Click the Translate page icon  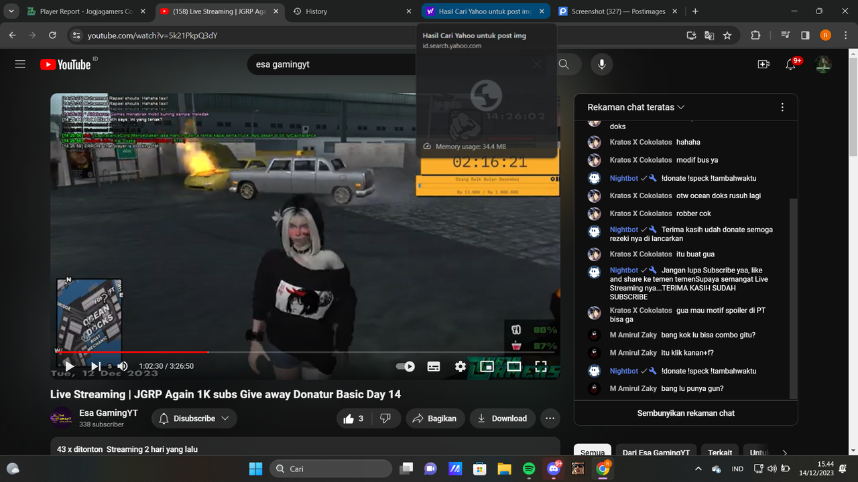(x=709, y=35)
